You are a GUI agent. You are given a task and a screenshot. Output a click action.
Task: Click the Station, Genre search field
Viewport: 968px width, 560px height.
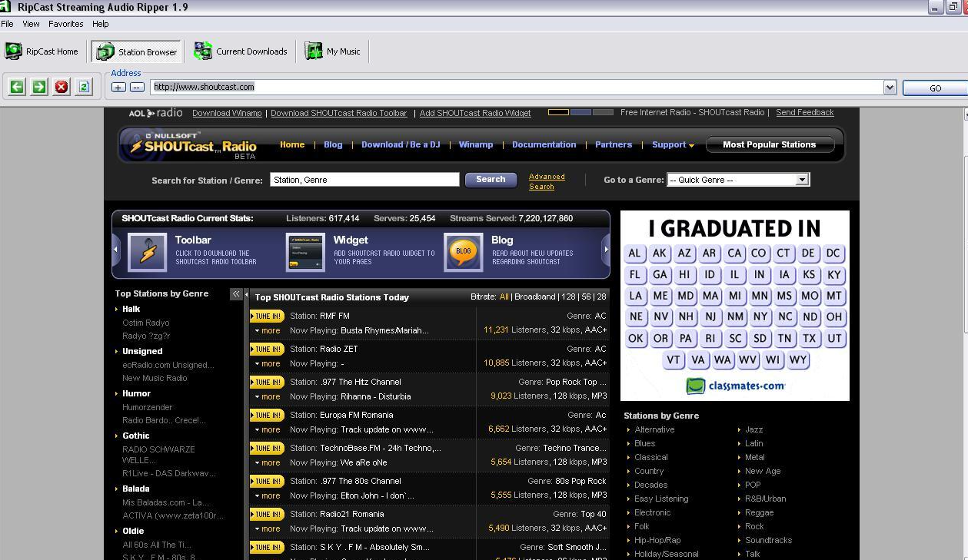tap(364, 180)
